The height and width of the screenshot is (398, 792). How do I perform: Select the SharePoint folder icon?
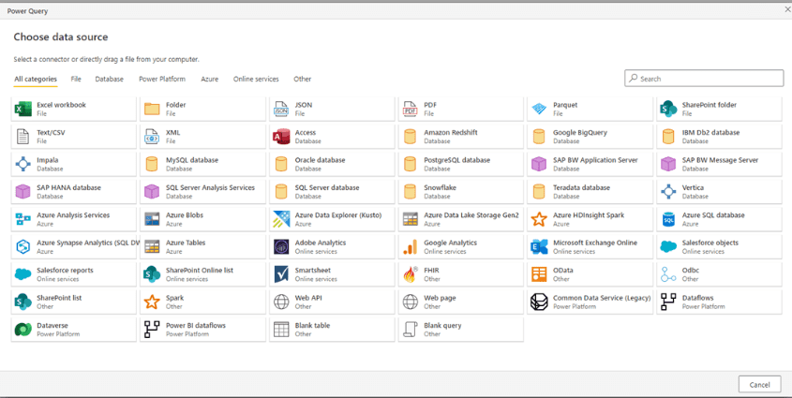coord(668,109)
